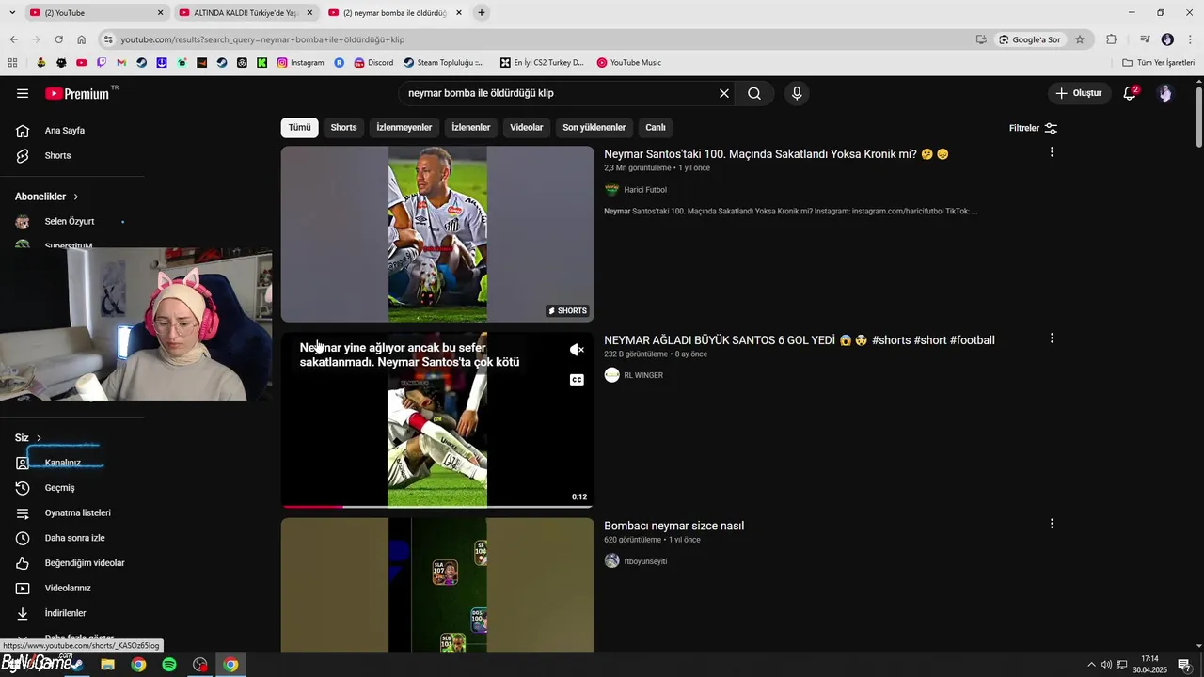Viewport: 1204px width, 677px height.
Task: Open File Explorer from the taskbar
Action: pyautogui.click(x=108, y=665)
